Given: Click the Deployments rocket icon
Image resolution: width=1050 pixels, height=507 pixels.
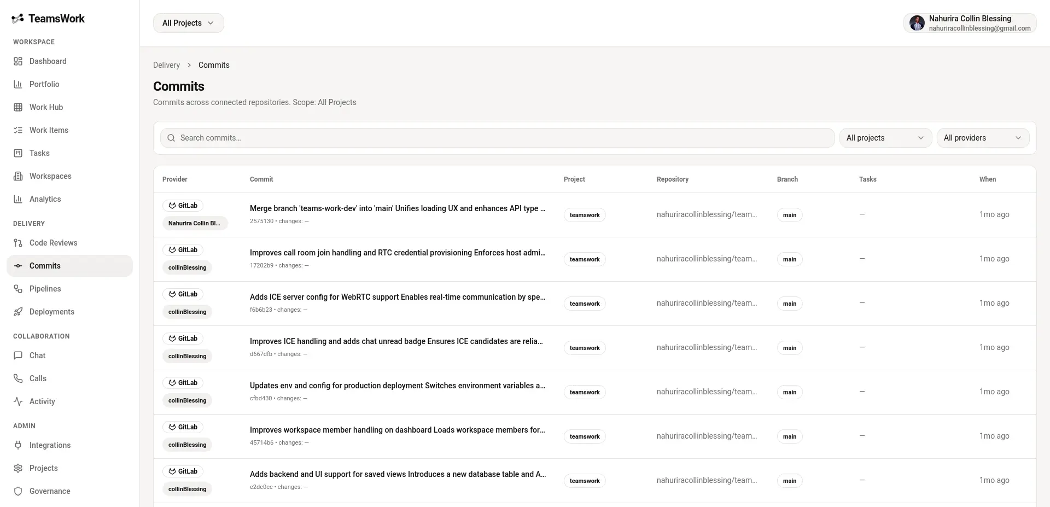Looking at the screenshot, I should 18,312.
